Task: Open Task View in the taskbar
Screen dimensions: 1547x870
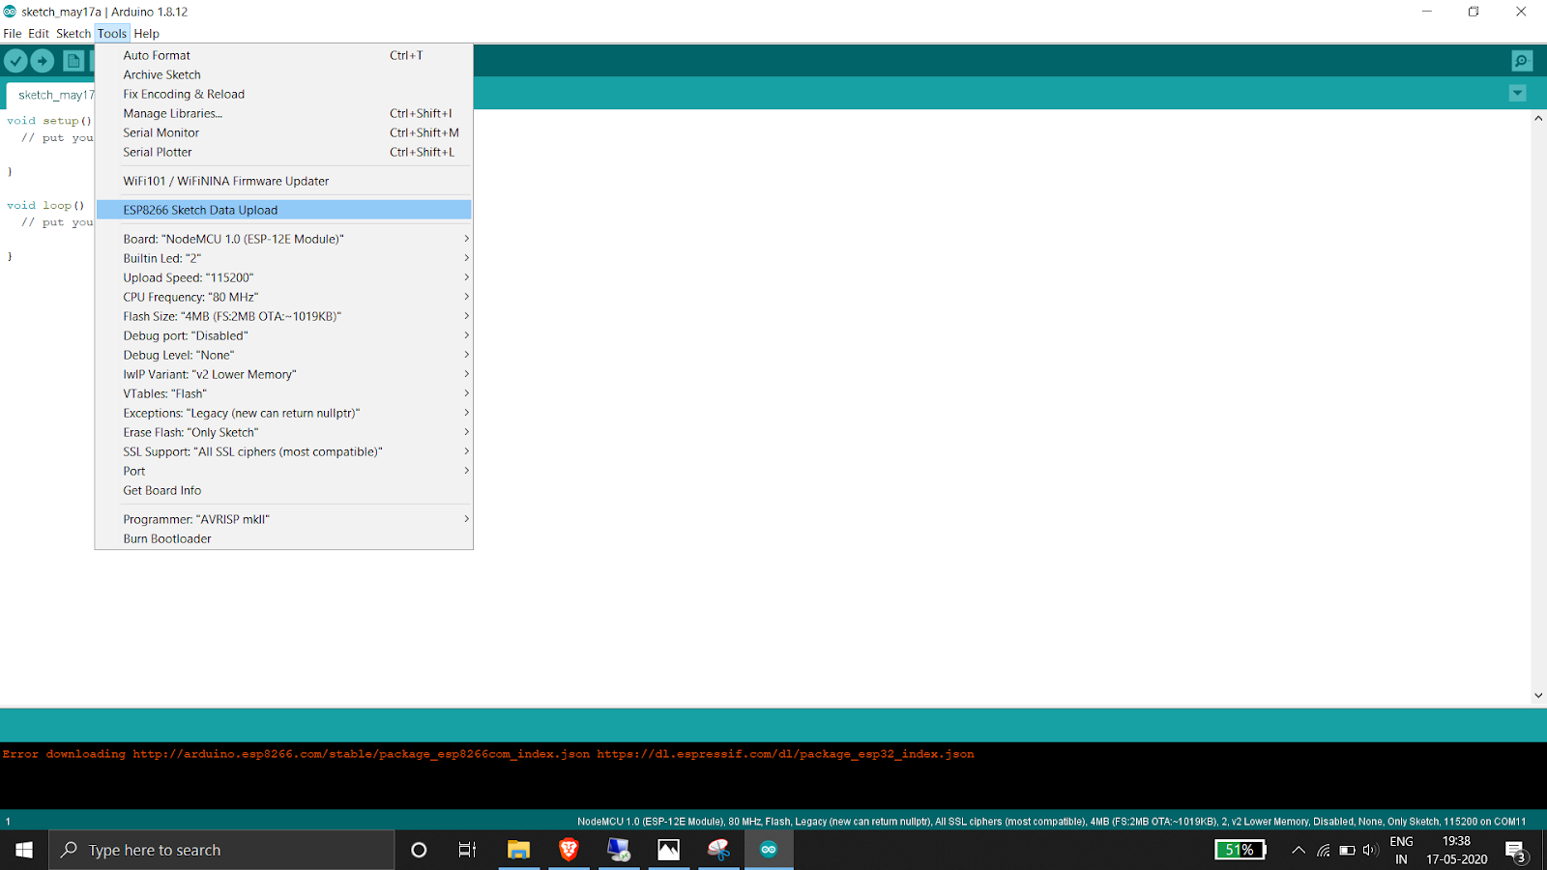Action: click(467, 850)
